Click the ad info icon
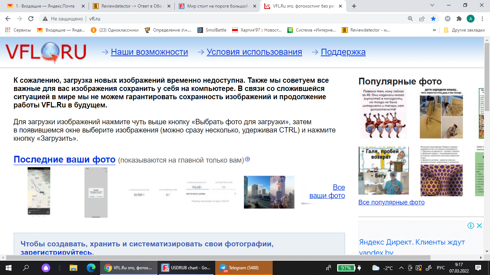The width and height of the screenshot is (490, 275). coord(471,226)
